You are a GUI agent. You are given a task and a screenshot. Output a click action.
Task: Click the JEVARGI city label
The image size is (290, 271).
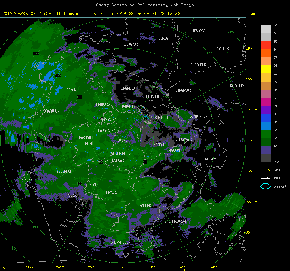tap(199, 31)
